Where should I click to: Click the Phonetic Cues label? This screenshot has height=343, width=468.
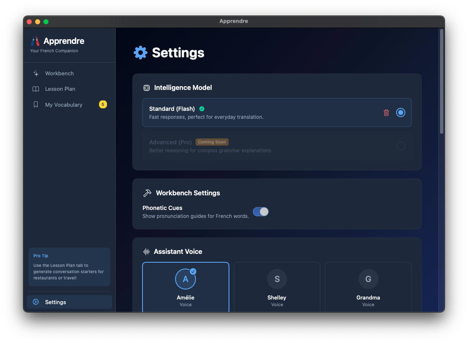[163, 208]
